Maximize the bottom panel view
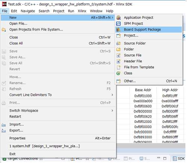This screenshot has height=163, width=187. point(165,158)
